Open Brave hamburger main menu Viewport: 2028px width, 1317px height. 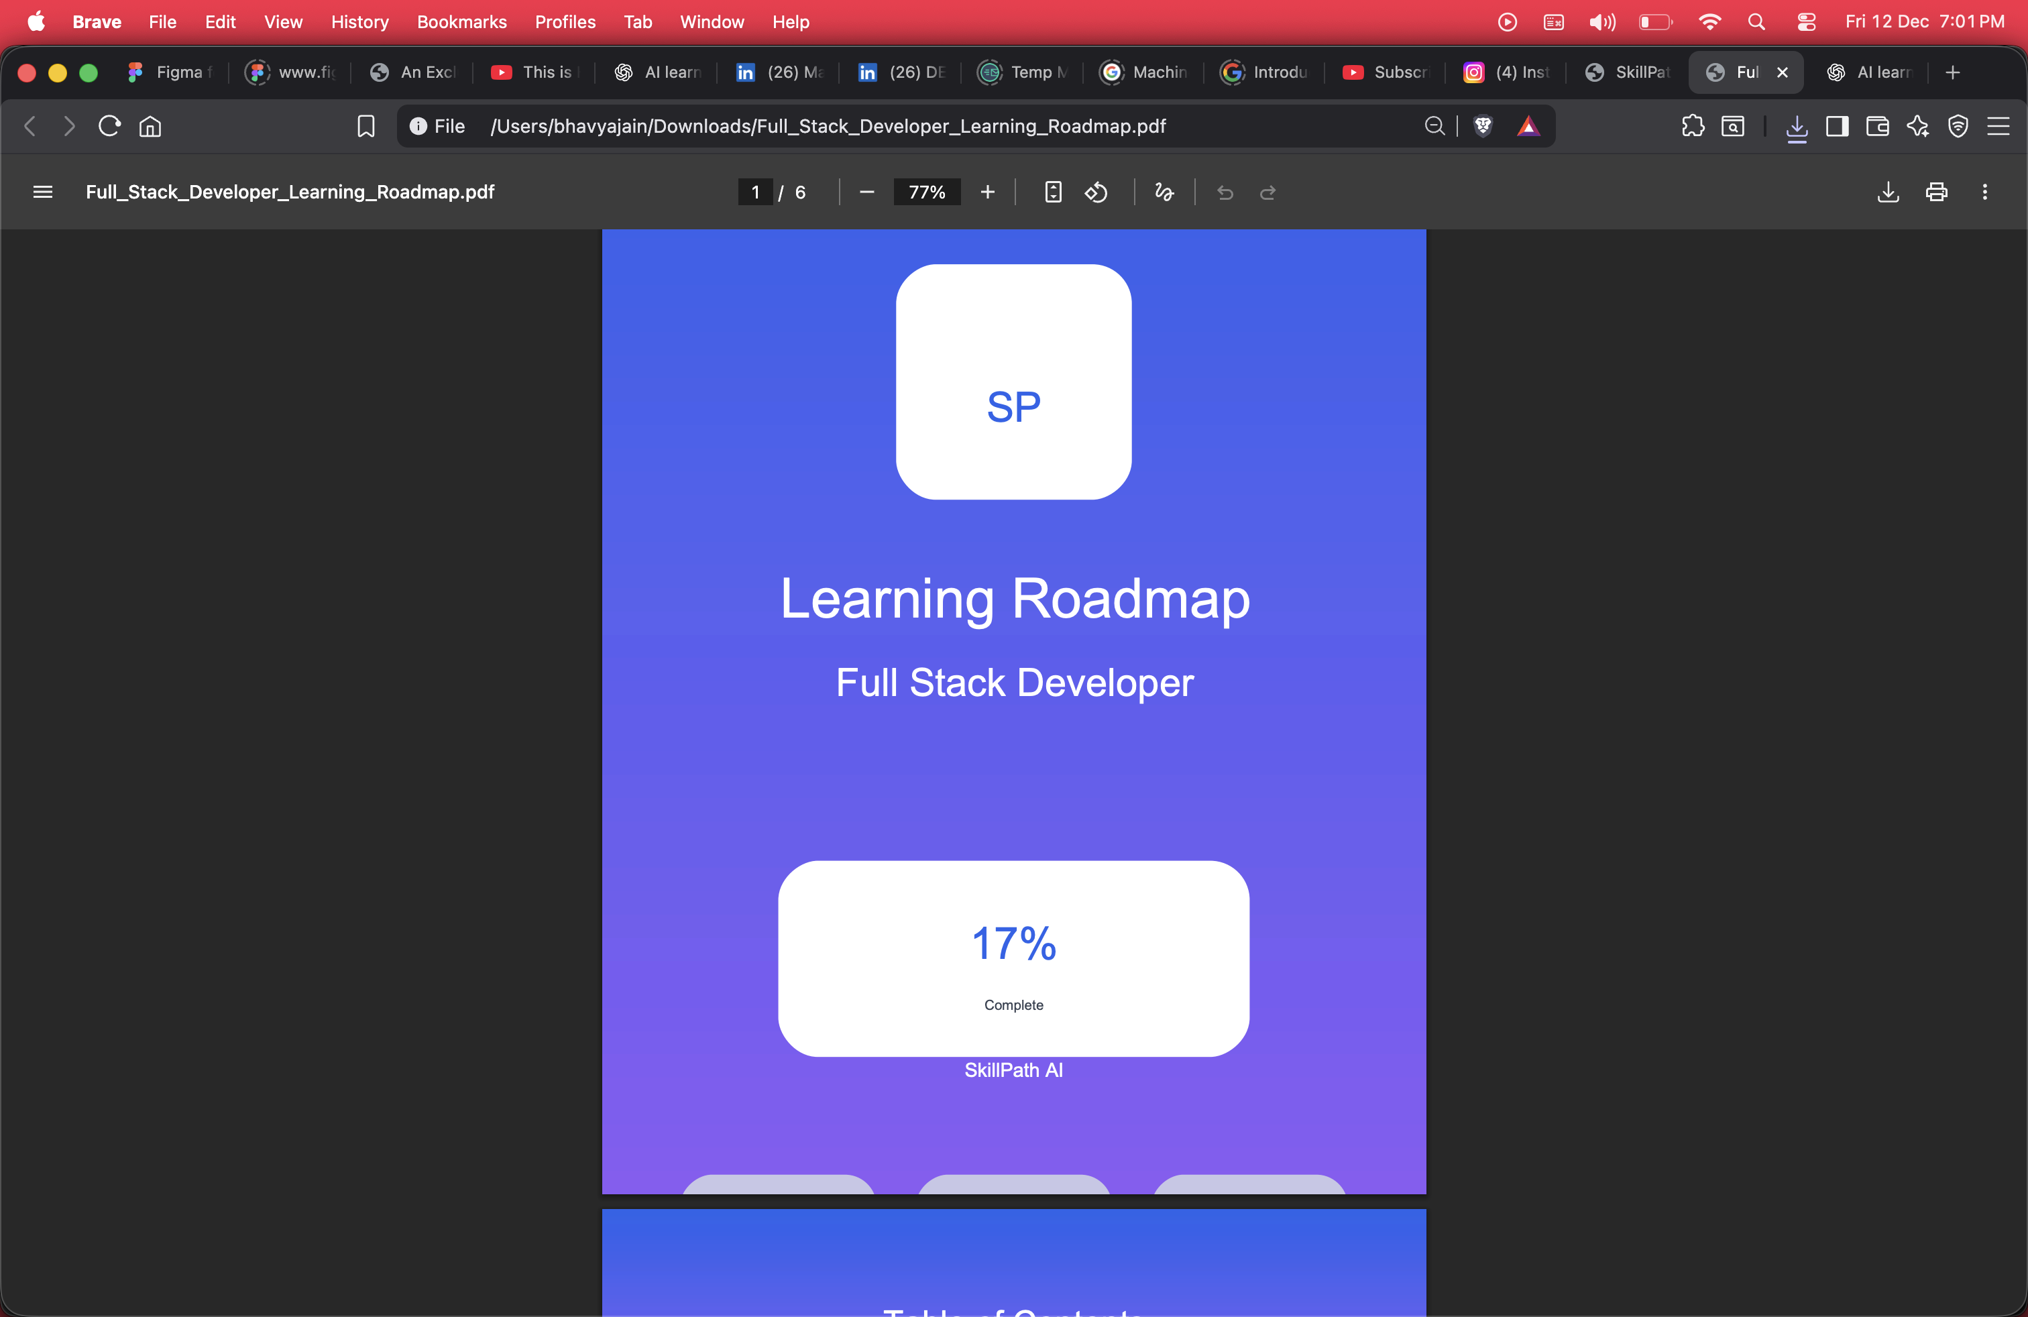point(1998,126)
